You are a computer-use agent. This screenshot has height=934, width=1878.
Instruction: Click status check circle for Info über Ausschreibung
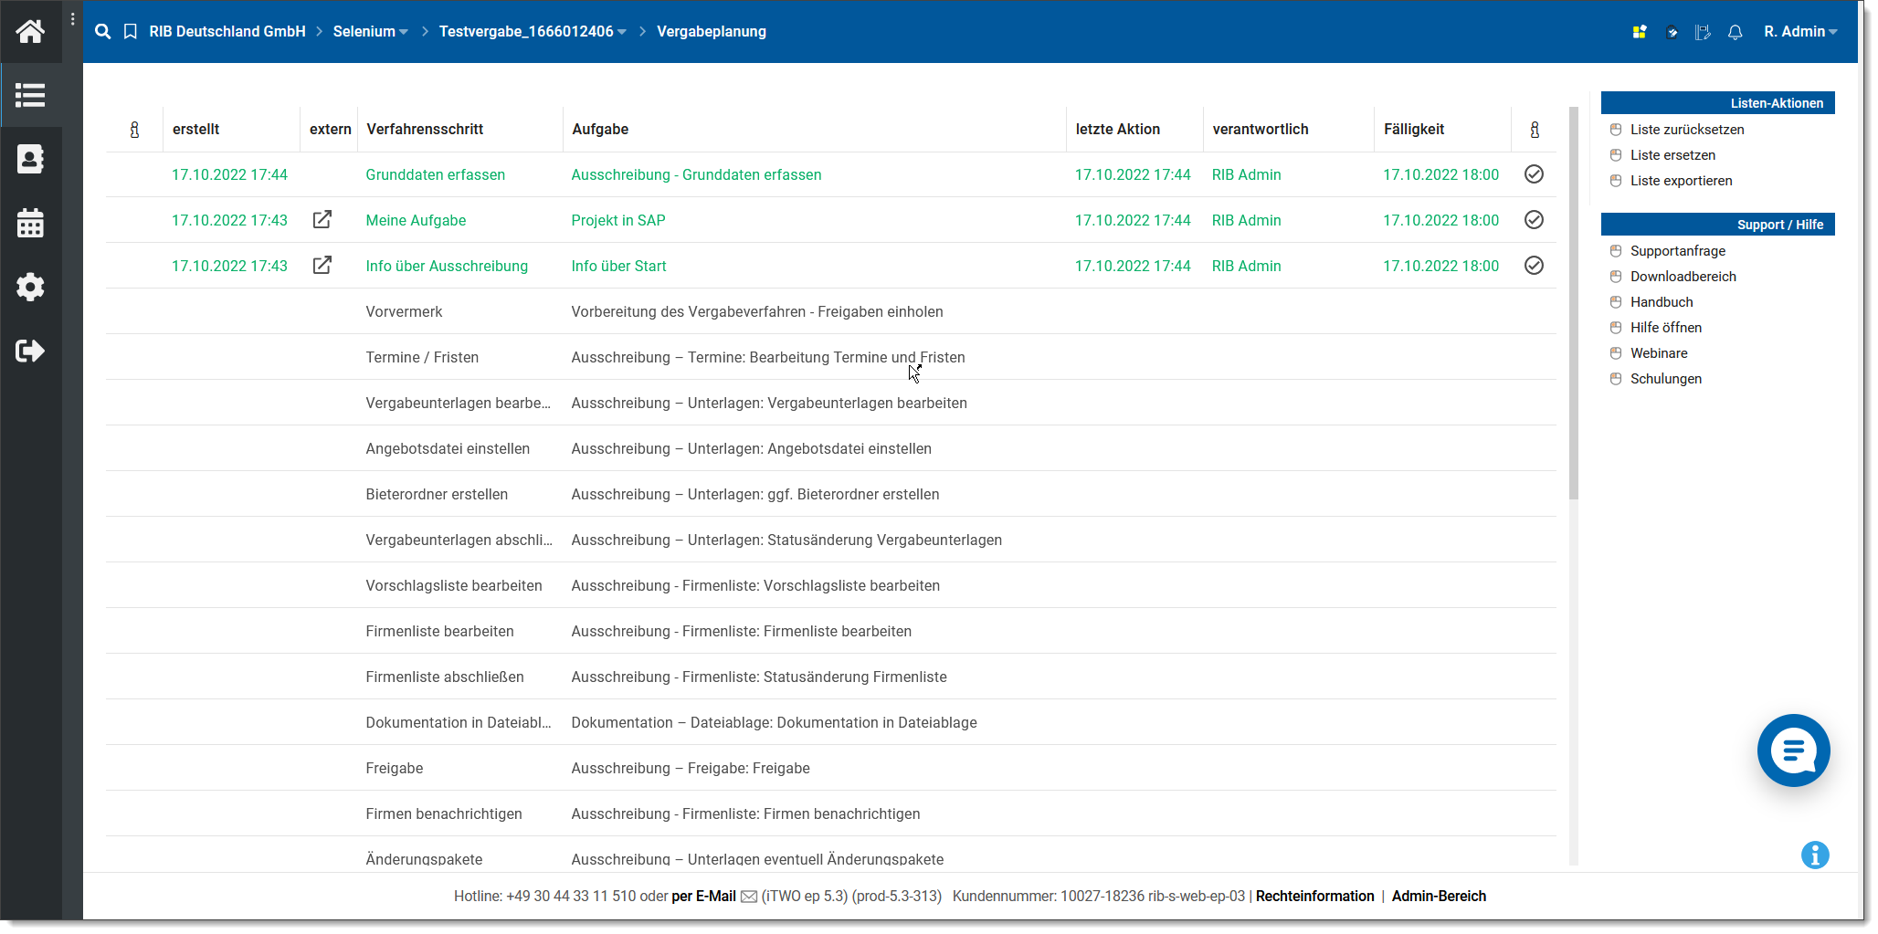1535,265
